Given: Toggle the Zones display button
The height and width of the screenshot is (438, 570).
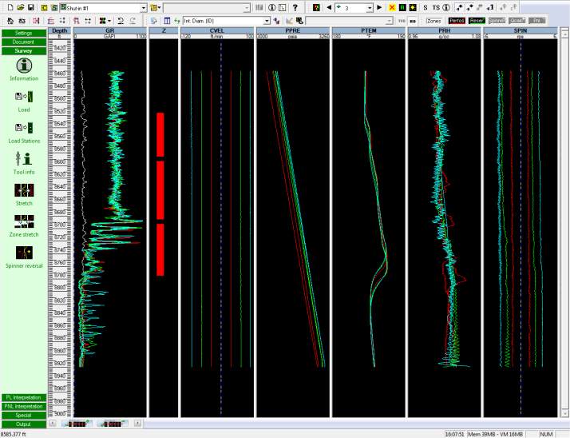Looking at the screenshot, I should coord(434,21).
